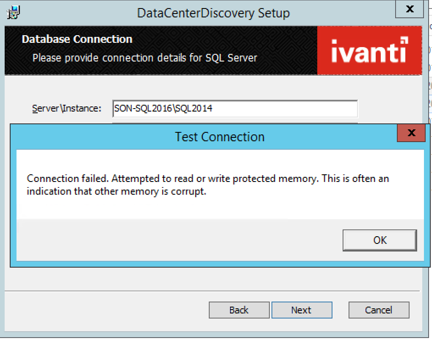Cancel the DataCenterDiscovery setup
432x341 pixels.
click(379, 310)
